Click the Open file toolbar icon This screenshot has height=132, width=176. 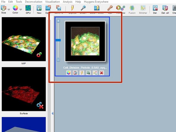[48, 8]
